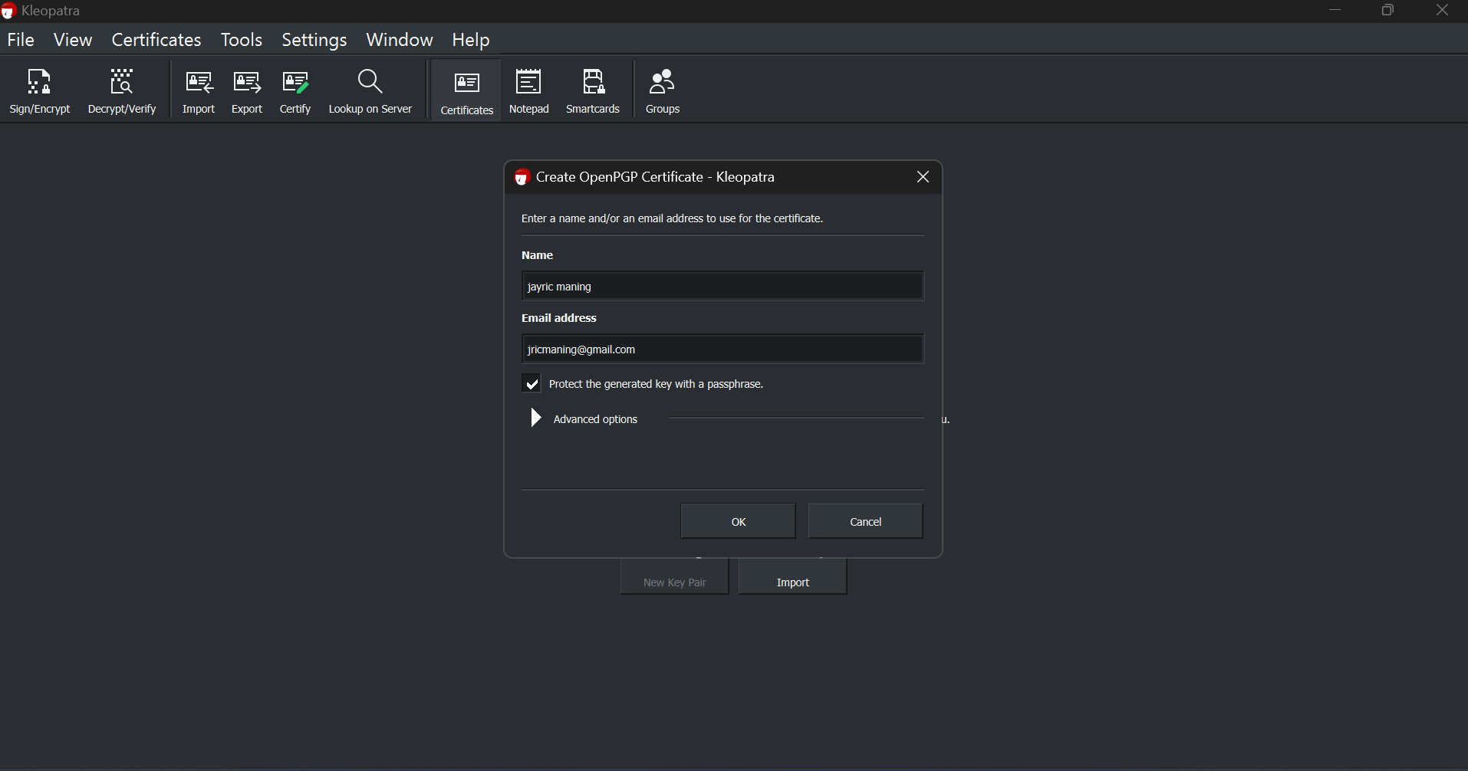Click the 'Email address' field label
The height and width of the screenshot is (771, 1468).
point(559,318)
